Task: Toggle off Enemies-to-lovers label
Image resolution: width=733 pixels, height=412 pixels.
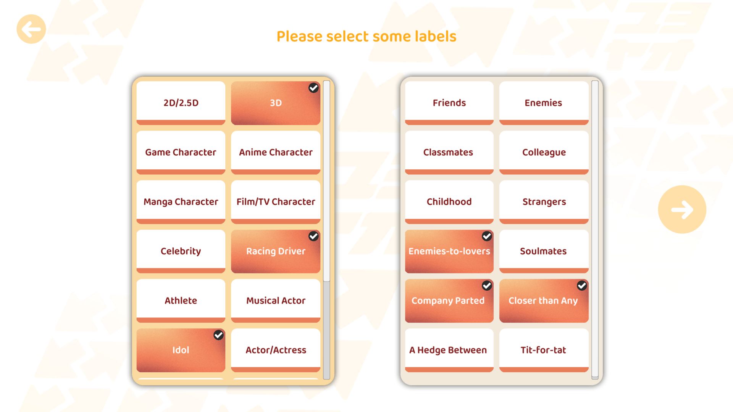Action: click(x=449, y=251)
